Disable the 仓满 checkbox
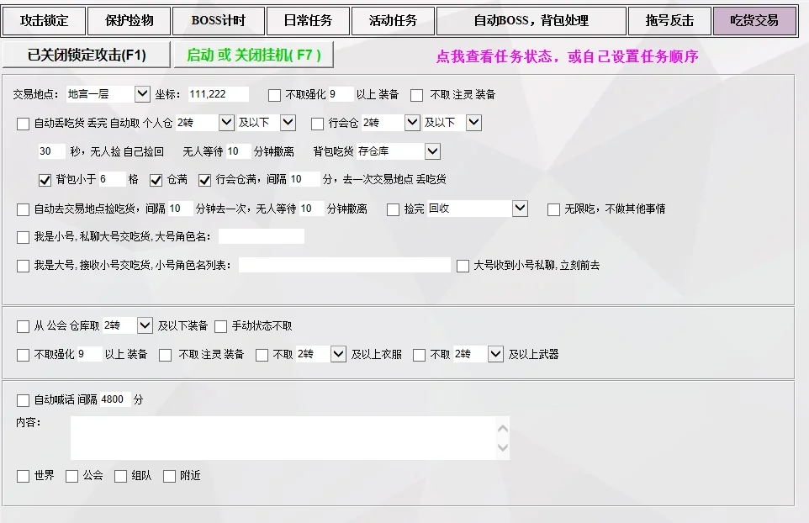 pyautogui.click(x=155, y=179)
